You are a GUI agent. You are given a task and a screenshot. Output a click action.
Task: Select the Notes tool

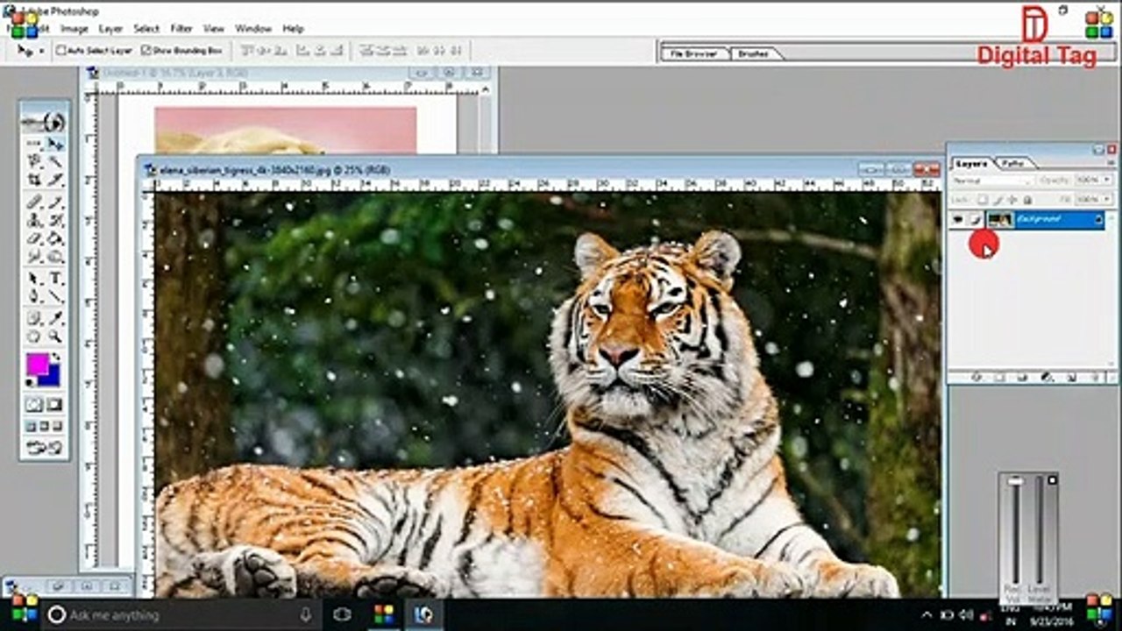point(34,318)
